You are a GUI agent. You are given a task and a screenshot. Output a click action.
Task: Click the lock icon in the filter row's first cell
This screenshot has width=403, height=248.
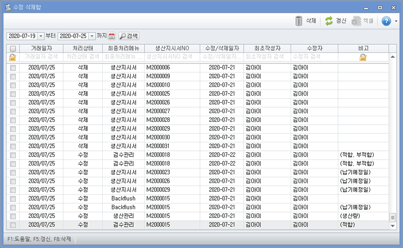pos(13,57)
